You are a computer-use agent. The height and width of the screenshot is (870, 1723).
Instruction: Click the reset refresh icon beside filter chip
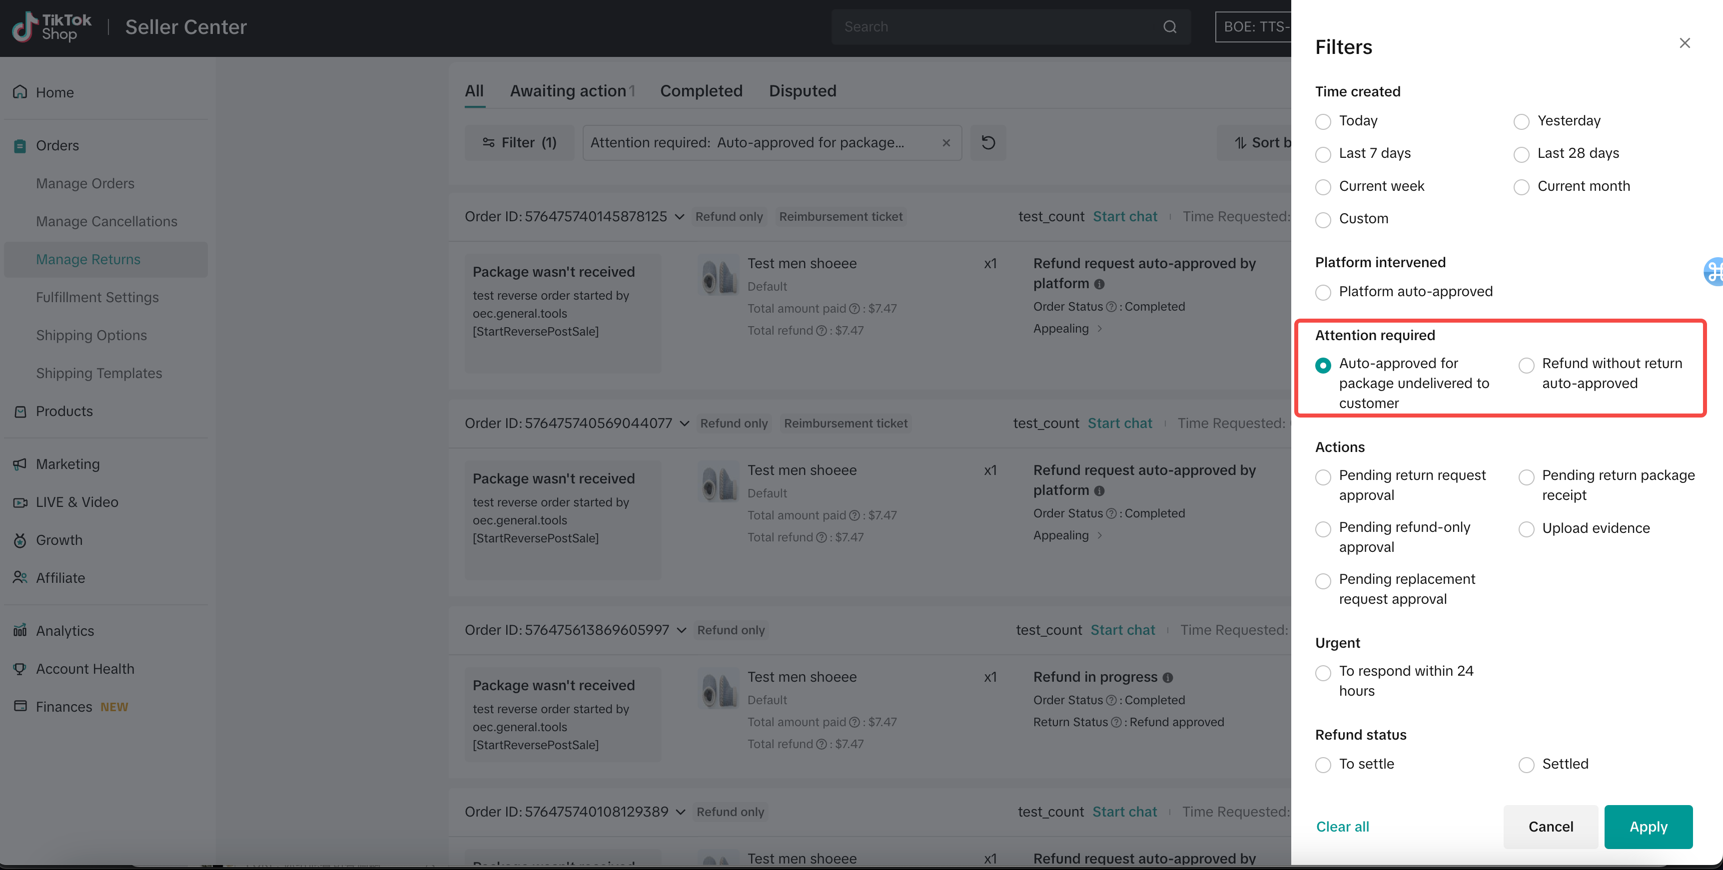coord(987,142)
